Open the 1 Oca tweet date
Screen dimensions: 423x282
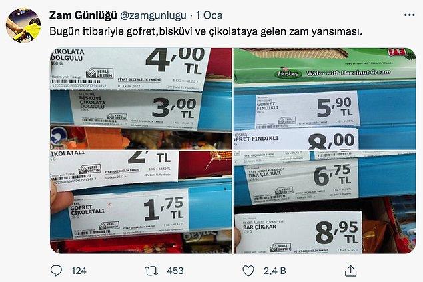[x=209, y=15]
